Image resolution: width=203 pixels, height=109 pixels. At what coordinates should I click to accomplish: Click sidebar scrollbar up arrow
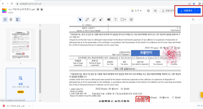tap(40, 25)
